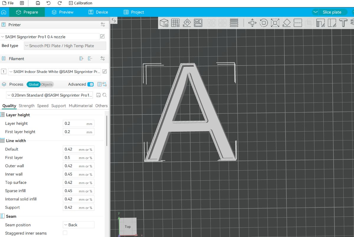Viewport: 354px width, 237px height.
Task: Select the Seam painting tool
Action: coord(332,23)
